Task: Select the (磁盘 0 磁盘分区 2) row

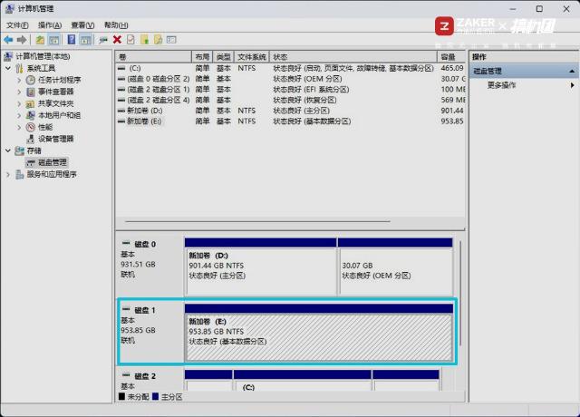Action: (x=290, y=79)
